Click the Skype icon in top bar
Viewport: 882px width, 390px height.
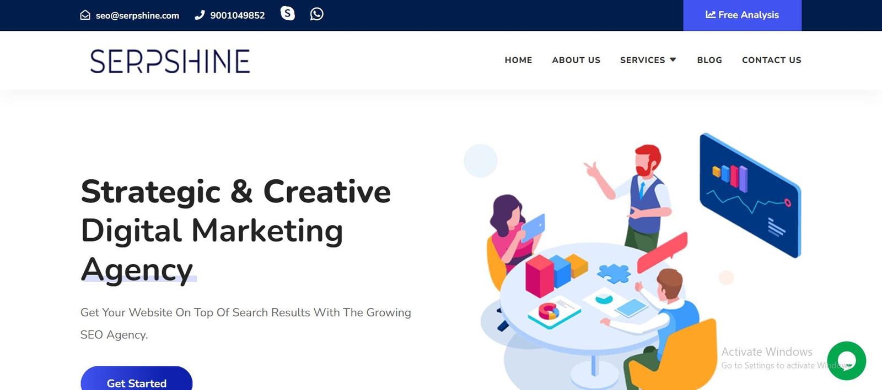pos(287,13)
